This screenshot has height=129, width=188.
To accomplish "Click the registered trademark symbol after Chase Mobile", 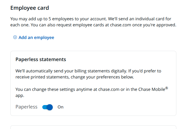I will pos(167,88).
